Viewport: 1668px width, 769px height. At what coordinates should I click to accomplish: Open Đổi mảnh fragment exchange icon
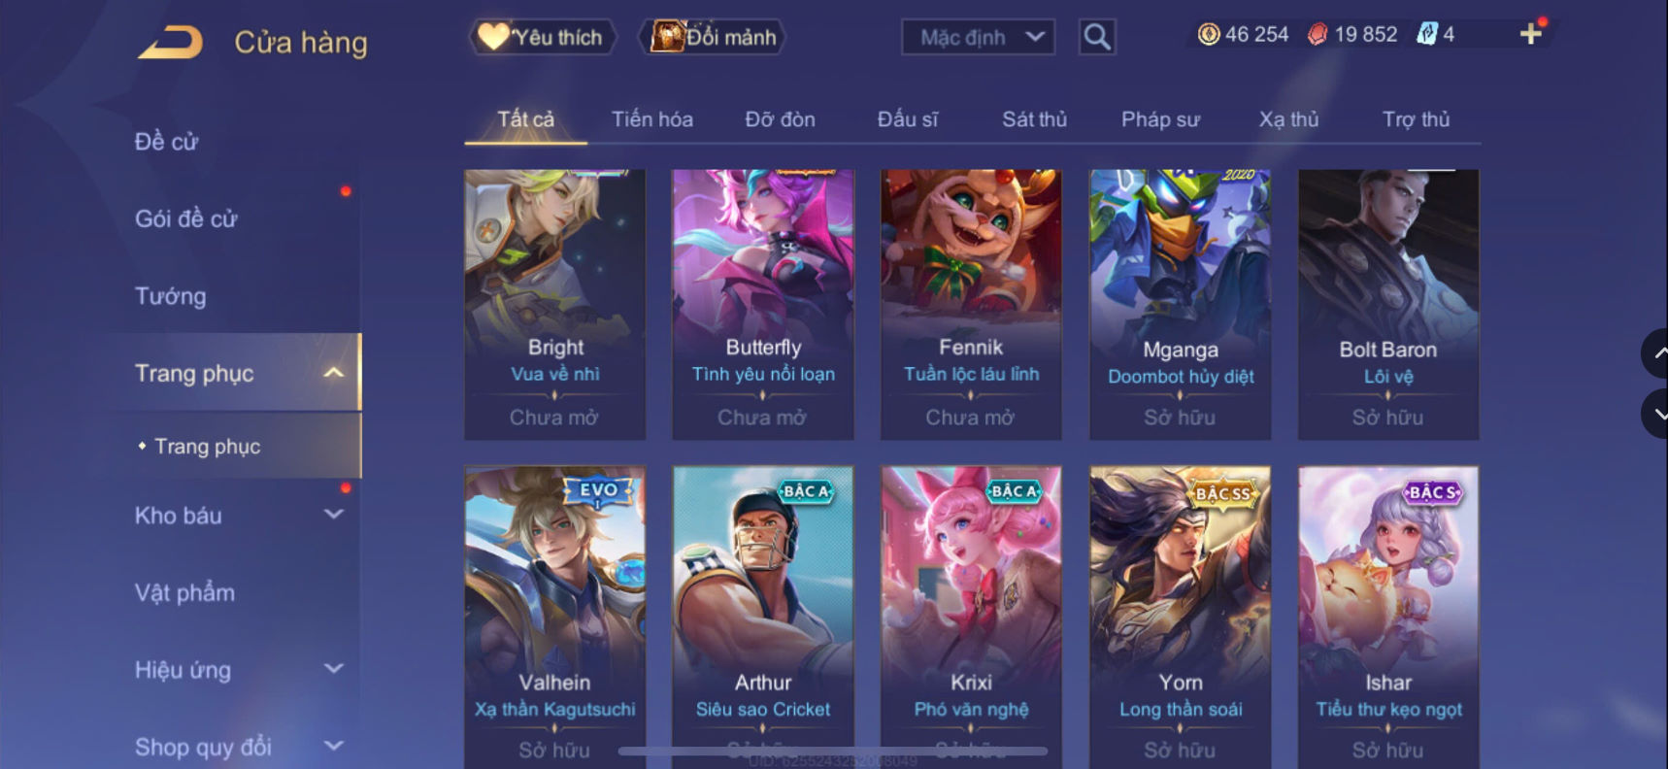pyautogui.click(x=667, y=37)
